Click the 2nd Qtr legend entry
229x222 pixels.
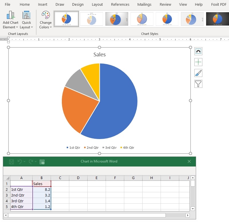tap(91, 148)
